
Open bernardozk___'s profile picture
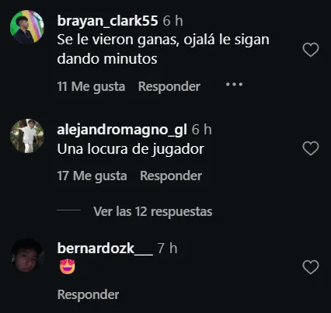[x=27, y=255]
